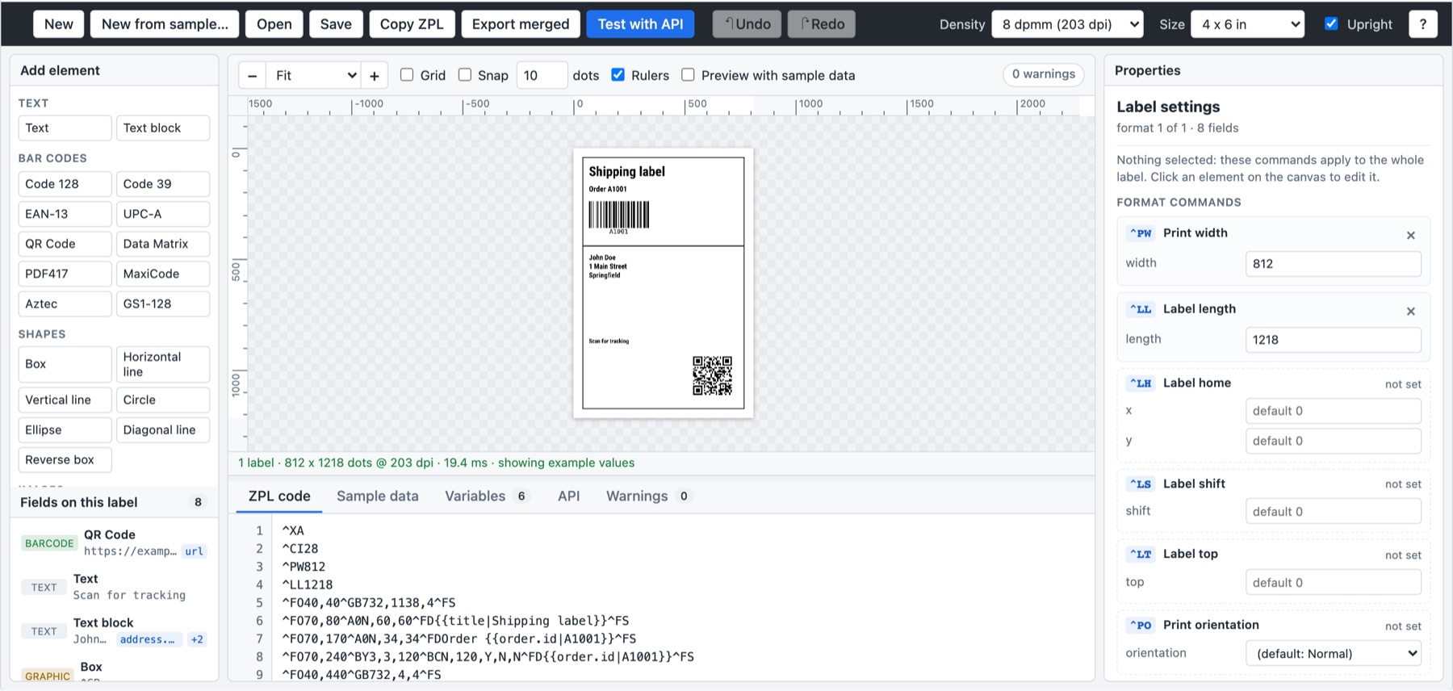Viewport: 1453px width, 691px height.
Task: Click the Redo button
Action: pos(822,24)
